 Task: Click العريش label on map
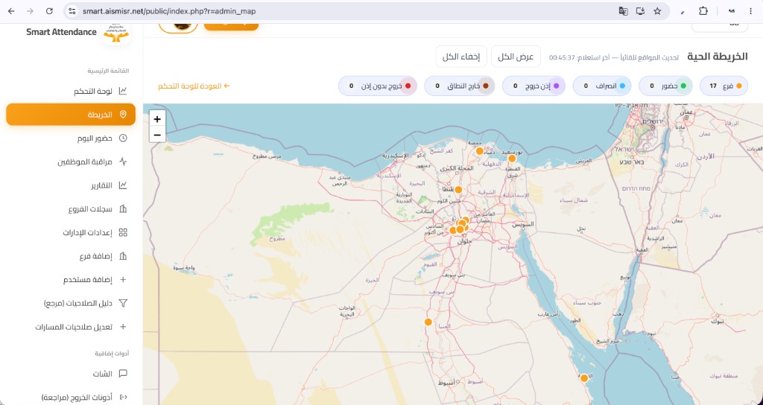tap(583, 161)
